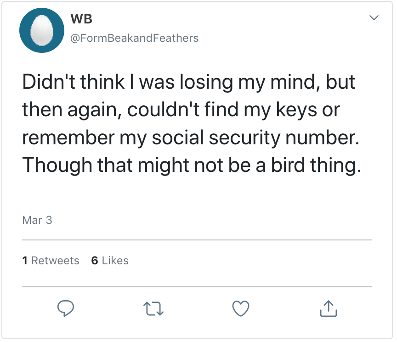Click the egg profile avatar
Screen dimensions: 397x342
coord(41,31)
